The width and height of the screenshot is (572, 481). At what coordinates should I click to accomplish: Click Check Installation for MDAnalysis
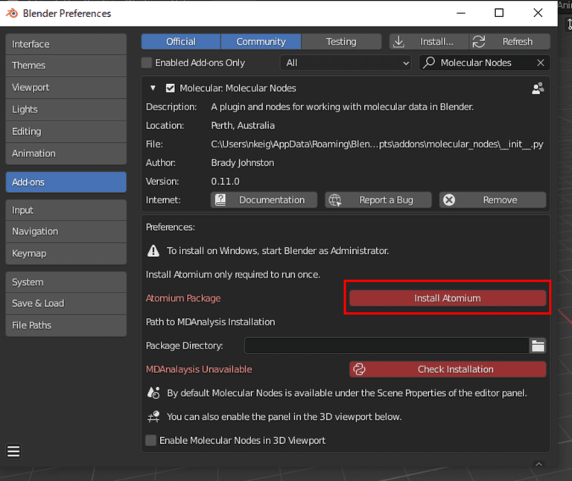[447, 369]
